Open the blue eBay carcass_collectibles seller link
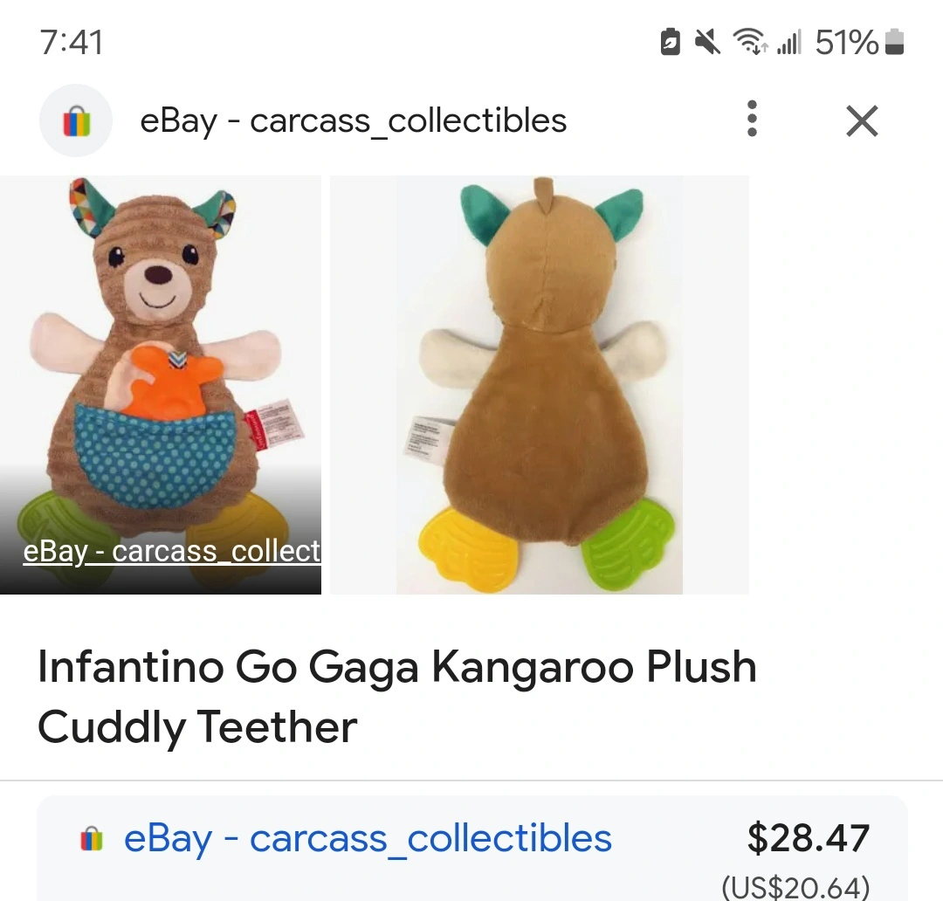 (x=368, y=839)
